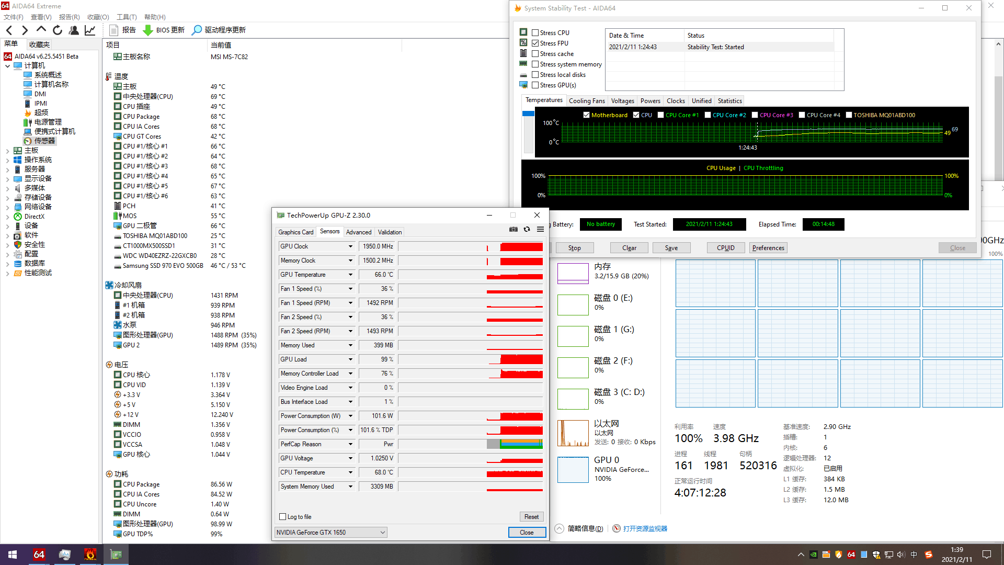Enable the Stress CPU checkbox
The width and height of the screenshot is (1004, 565).
pyautogui.click(x=535, y=33)
